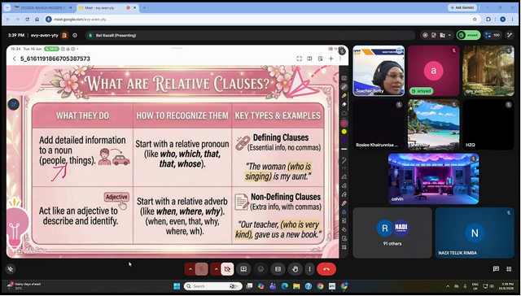This screenshot has width=521, height=296.
Task: Bookmark this page with the star icon
Action: pos(475,20)
